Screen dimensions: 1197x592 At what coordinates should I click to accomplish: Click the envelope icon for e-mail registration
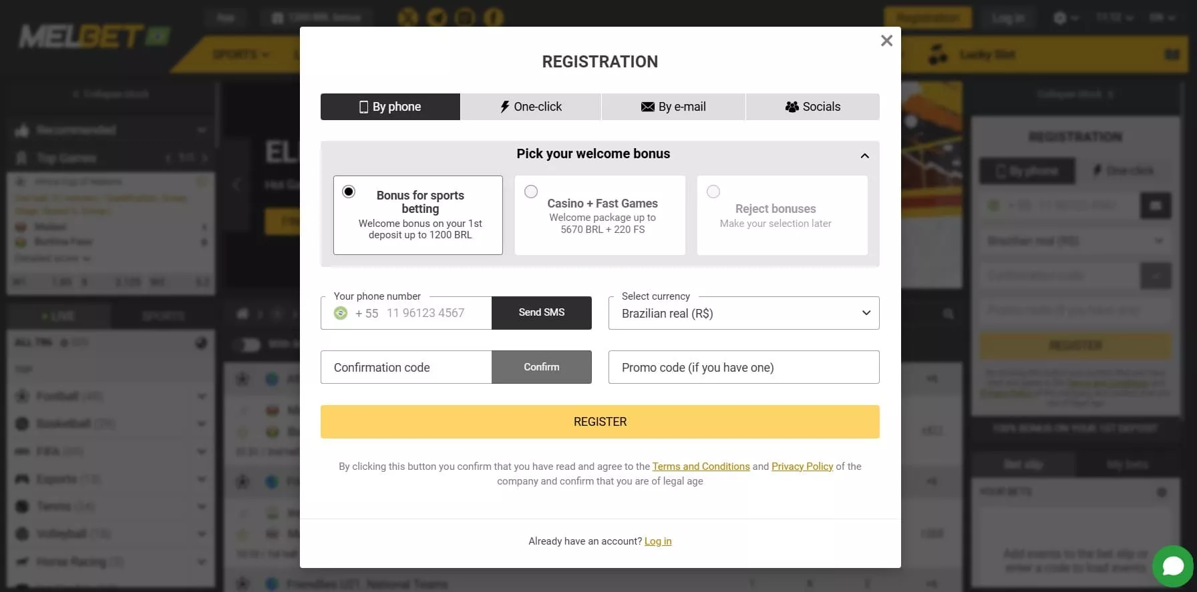click(x=647, y=107)
